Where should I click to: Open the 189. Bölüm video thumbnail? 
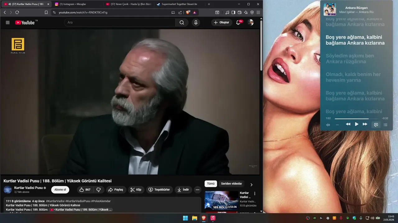(x=221, y=200)
